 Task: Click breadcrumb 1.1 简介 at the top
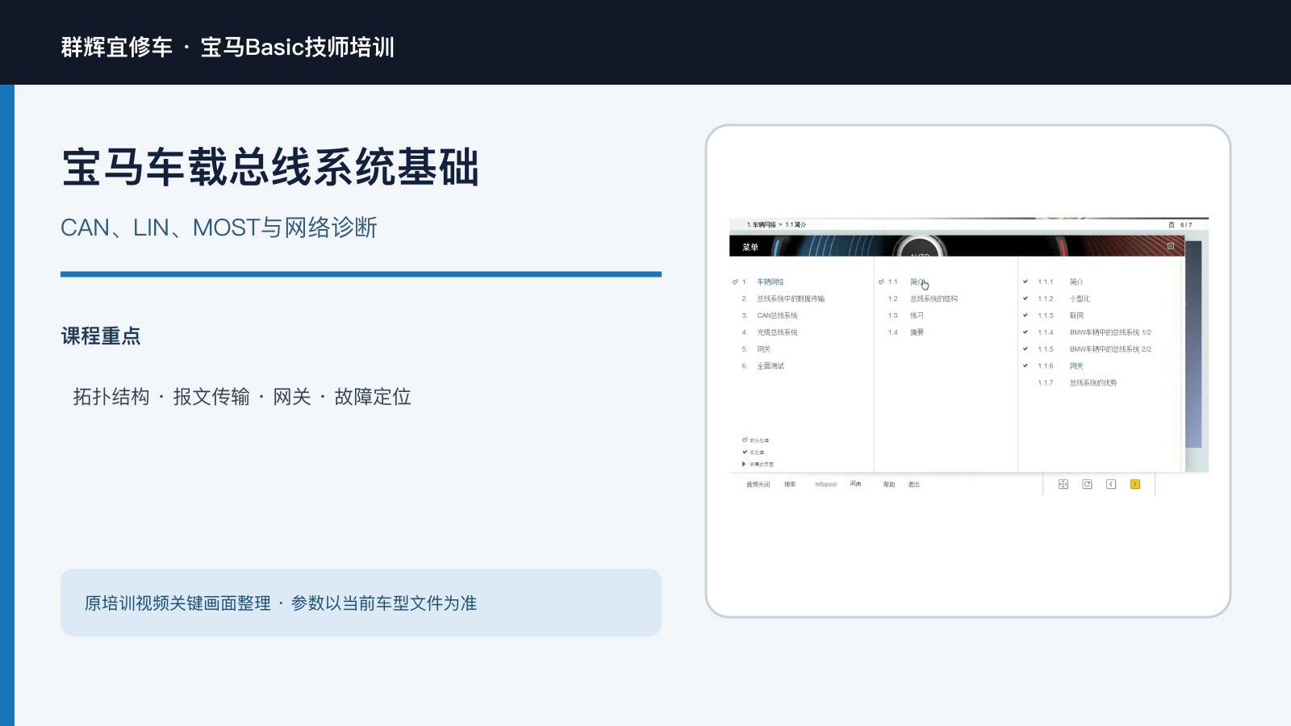796,225
